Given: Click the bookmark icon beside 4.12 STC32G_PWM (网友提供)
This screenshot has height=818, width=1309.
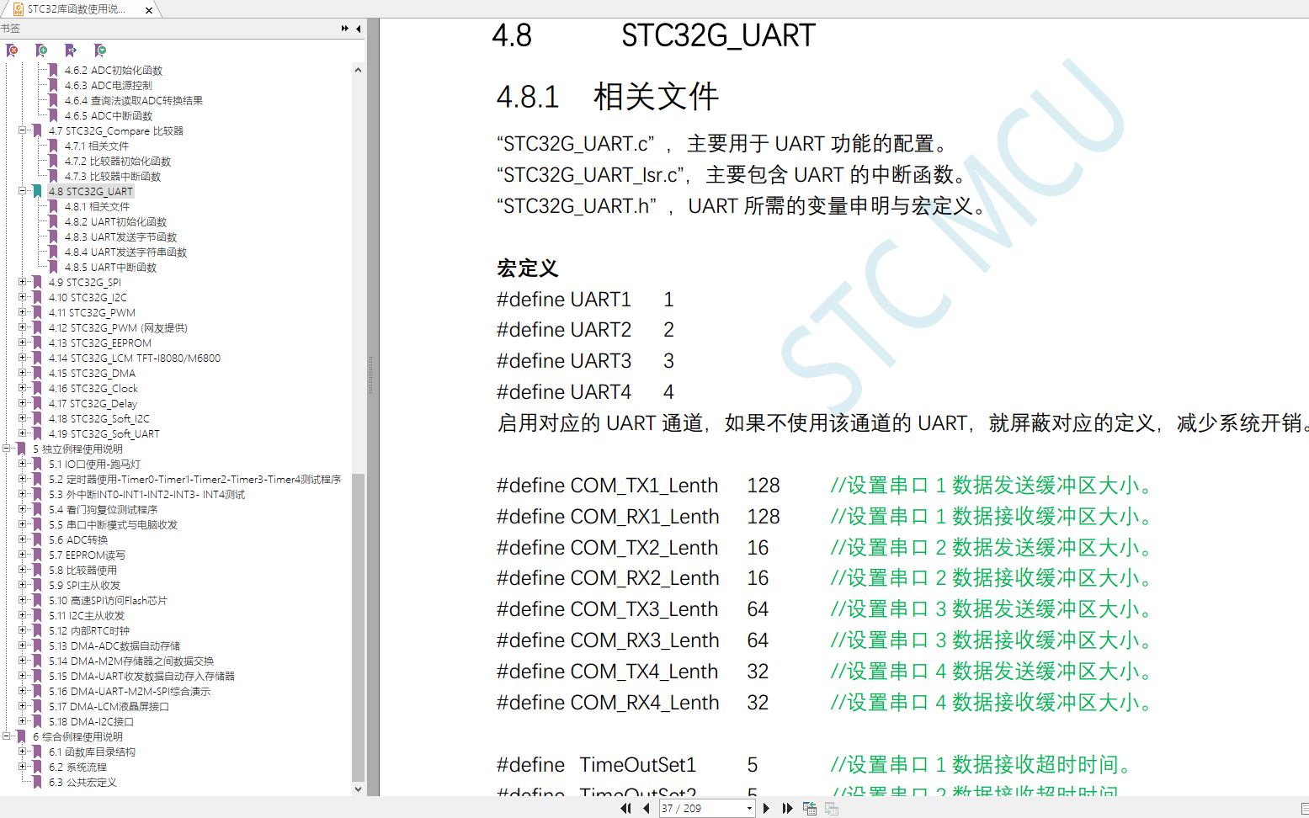Looking at the screenshot, I should click(37, 328).
